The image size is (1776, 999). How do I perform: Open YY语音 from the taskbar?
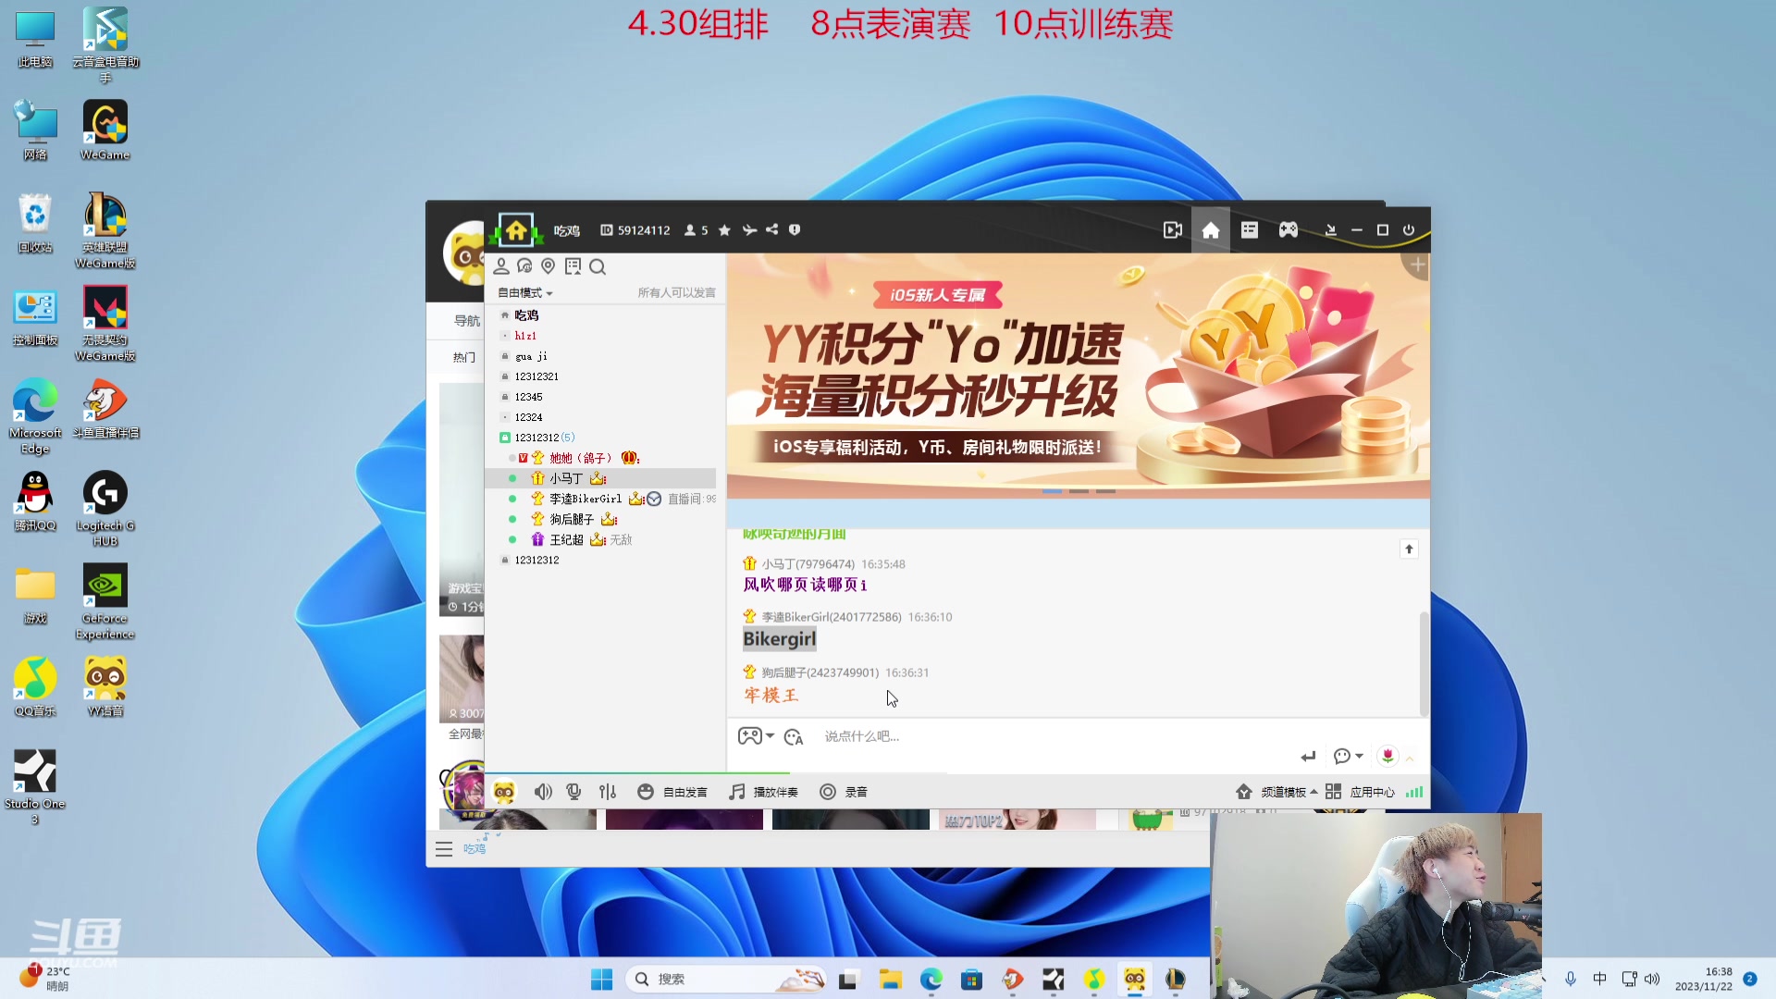tap(1135, 979)
